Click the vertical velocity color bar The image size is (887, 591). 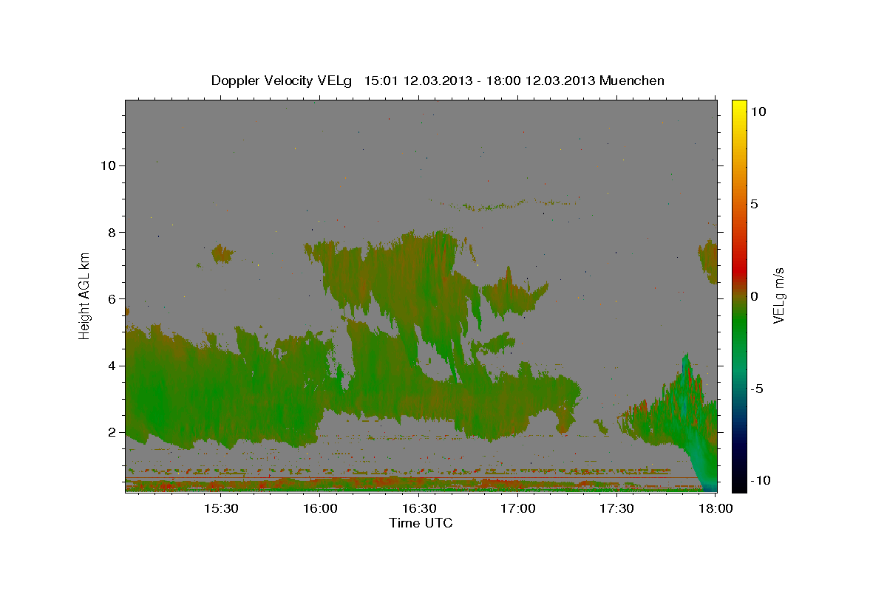pyautogui.click(x=739, y=295)
